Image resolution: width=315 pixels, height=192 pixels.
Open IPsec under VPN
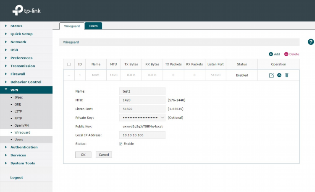[18, 97]
